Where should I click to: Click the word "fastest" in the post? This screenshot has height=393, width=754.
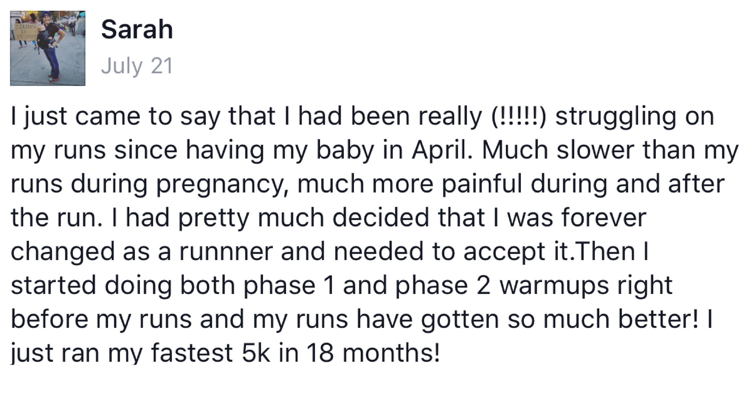pos(192,353)
